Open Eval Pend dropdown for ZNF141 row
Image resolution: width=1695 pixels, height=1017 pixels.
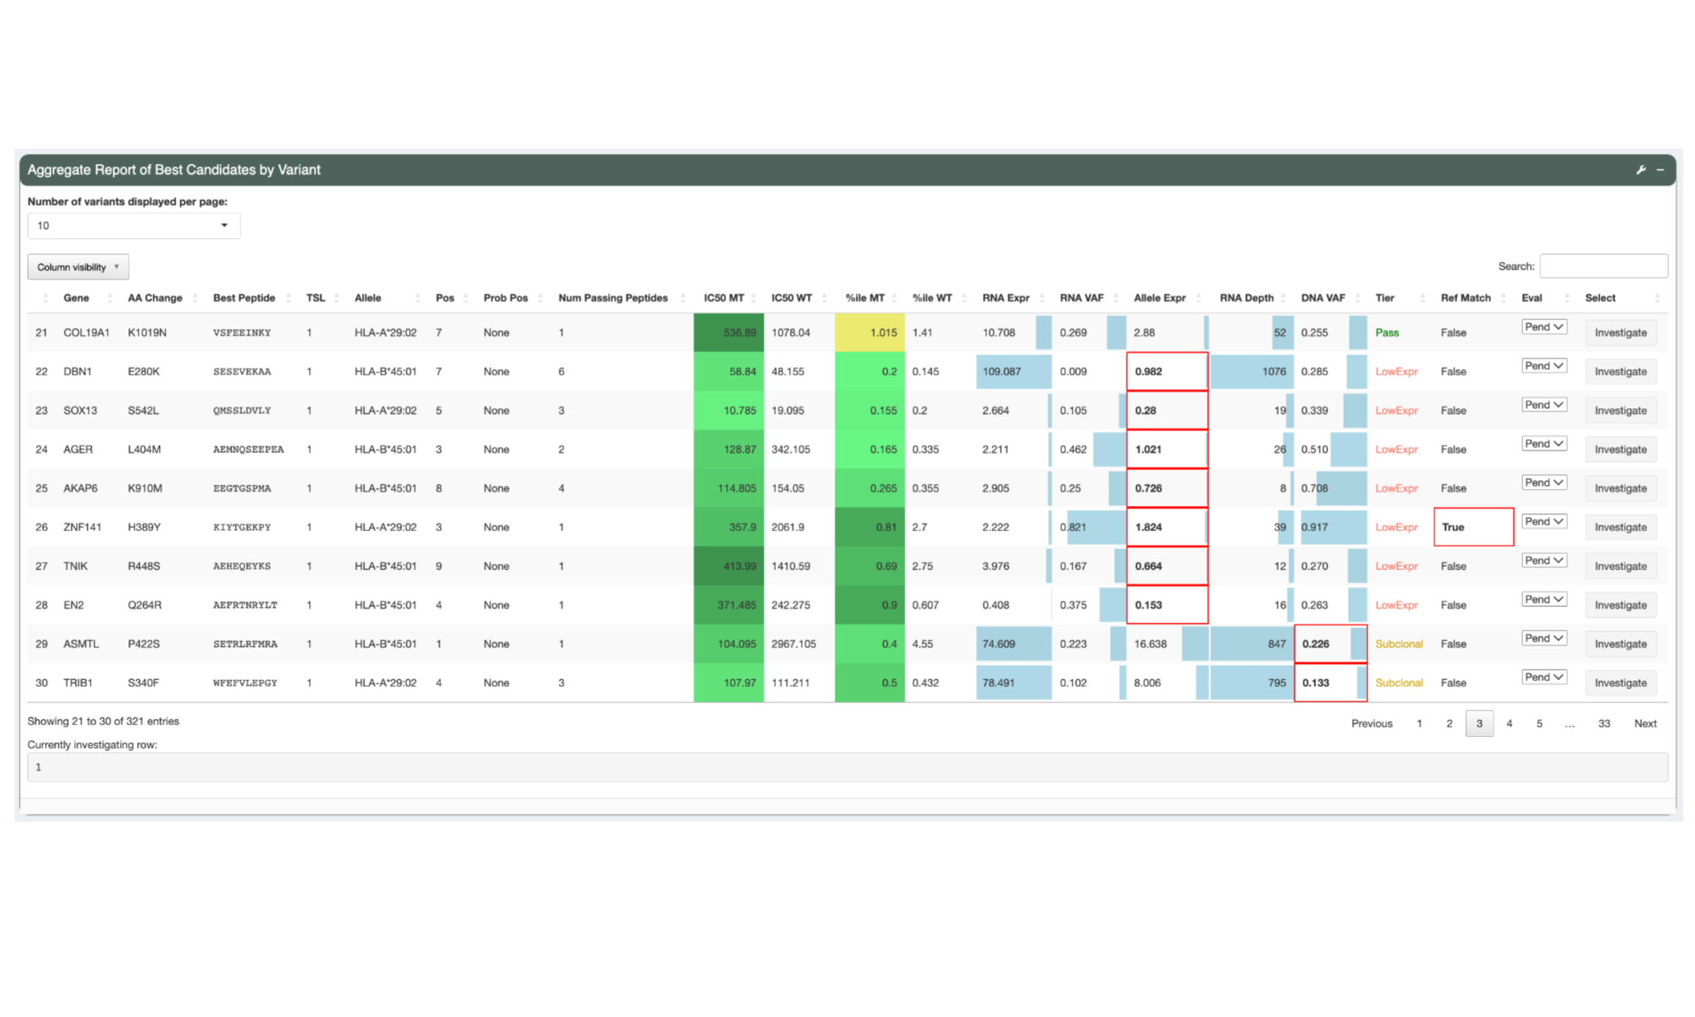(x=1544, y=521)
